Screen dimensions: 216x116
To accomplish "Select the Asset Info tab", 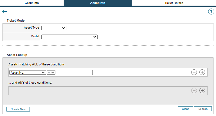I will tap(98, 3).
